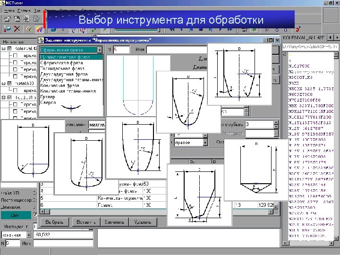Click the tool table horizontal scrollbar
Viewport: 340px width, 255px height.
point(156,212)
